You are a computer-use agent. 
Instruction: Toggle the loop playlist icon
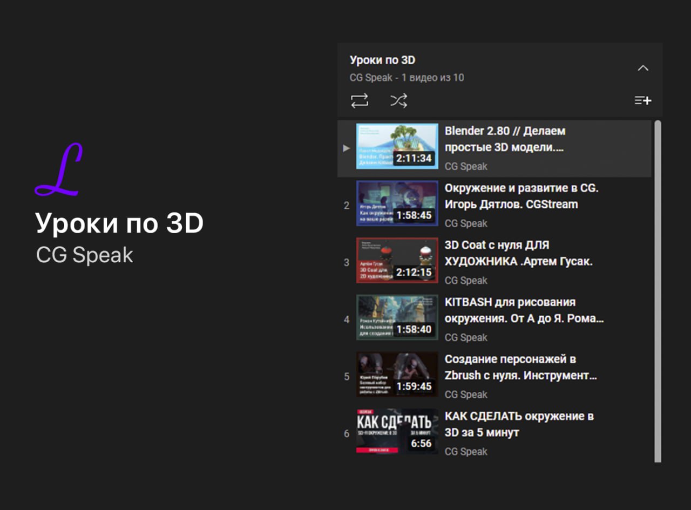[359, 100]
